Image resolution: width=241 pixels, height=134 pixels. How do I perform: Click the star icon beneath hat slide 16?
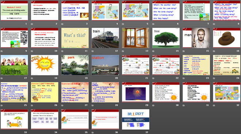(214, 51)
